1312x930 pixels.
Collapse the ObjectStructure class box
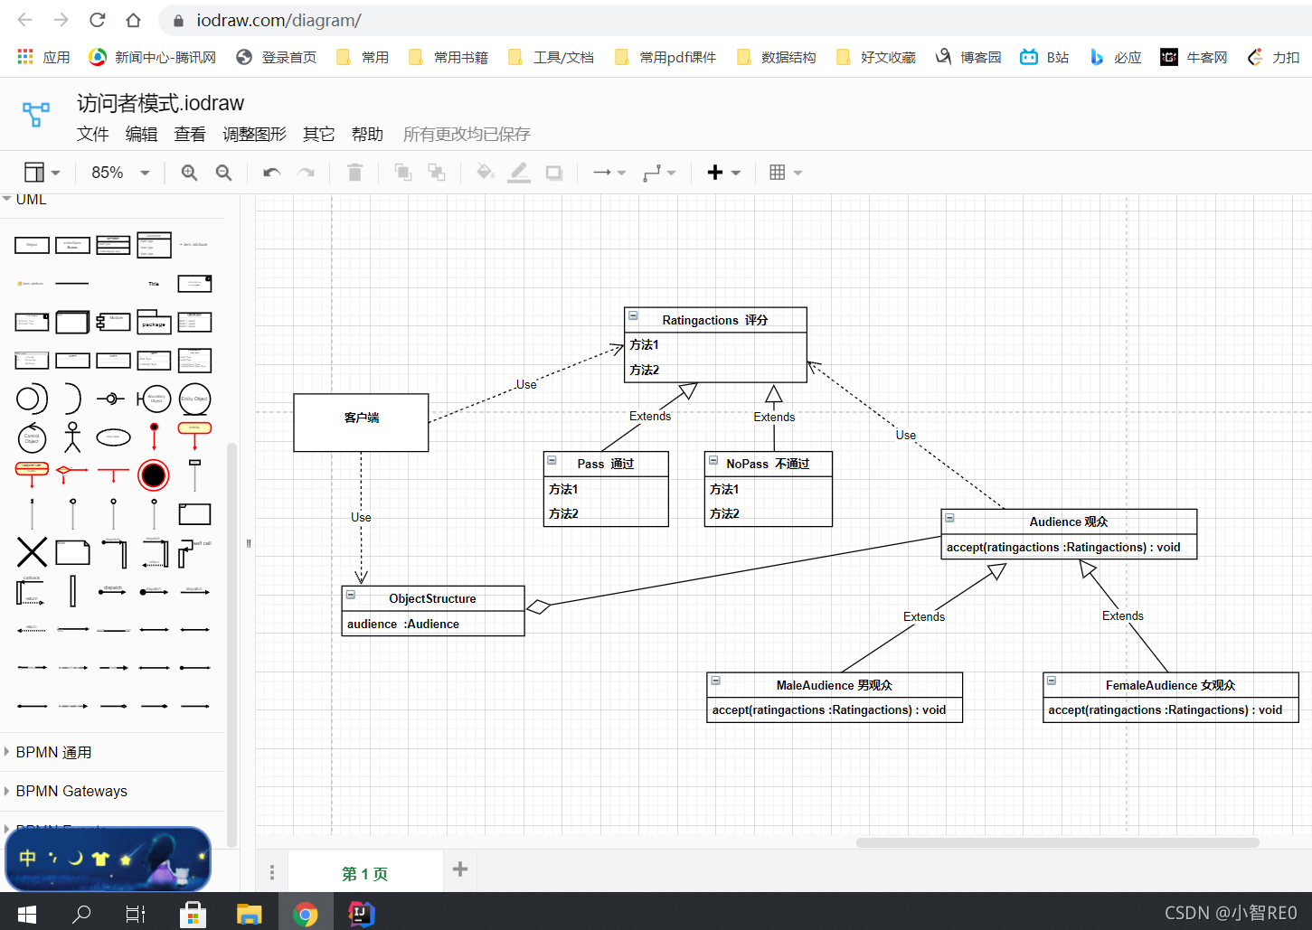pos(351,595)
